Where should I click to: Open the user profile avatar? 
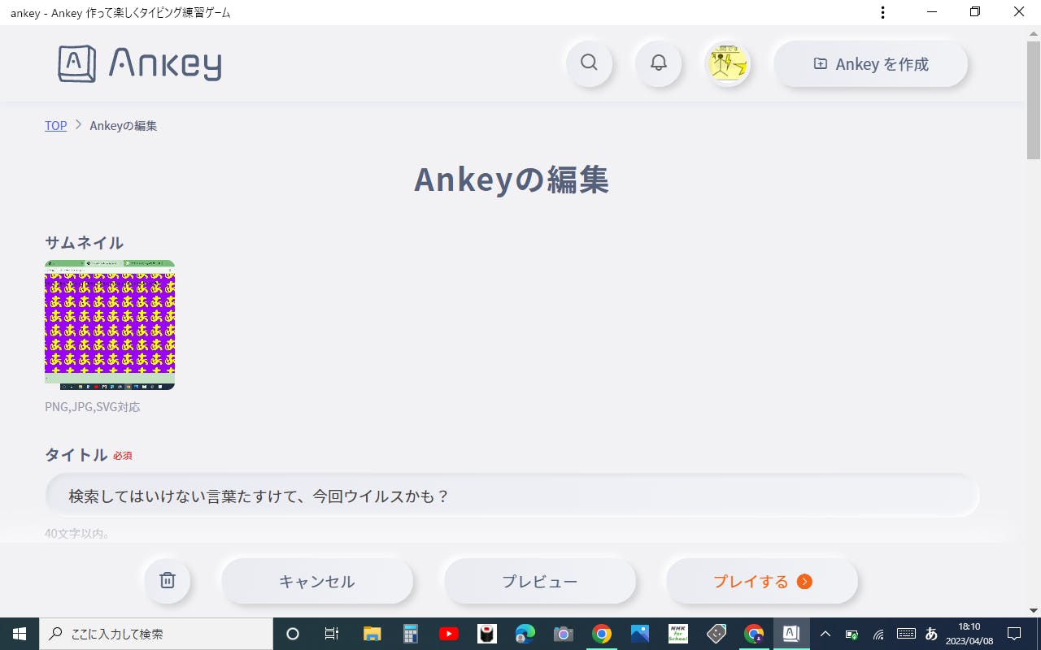[x=727, y=63]
